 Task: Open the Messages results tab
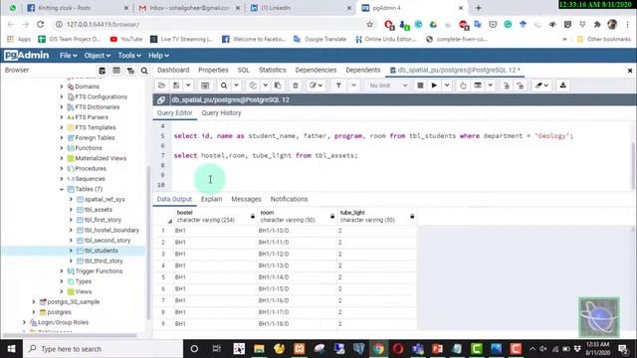click(246, 199)
